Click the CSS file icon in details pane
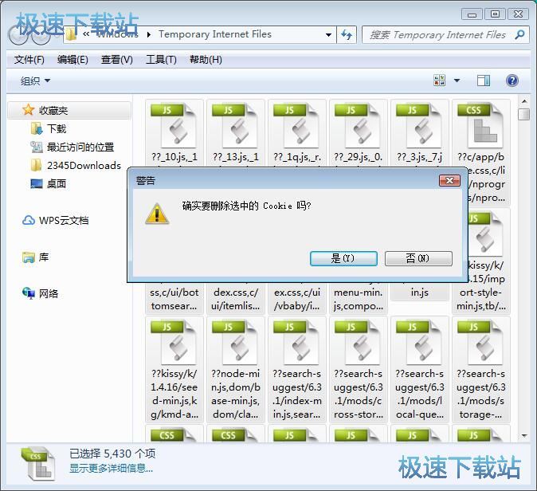Viewport: 537px width, 491px height. coord(37,463)
